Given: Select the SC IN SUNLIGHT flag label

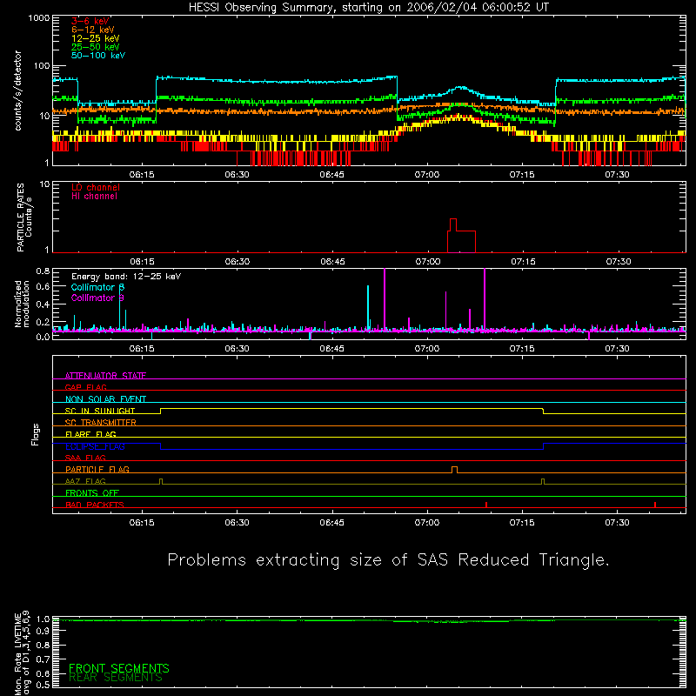Looking at the screenshot, I should [x=100, y=411].
